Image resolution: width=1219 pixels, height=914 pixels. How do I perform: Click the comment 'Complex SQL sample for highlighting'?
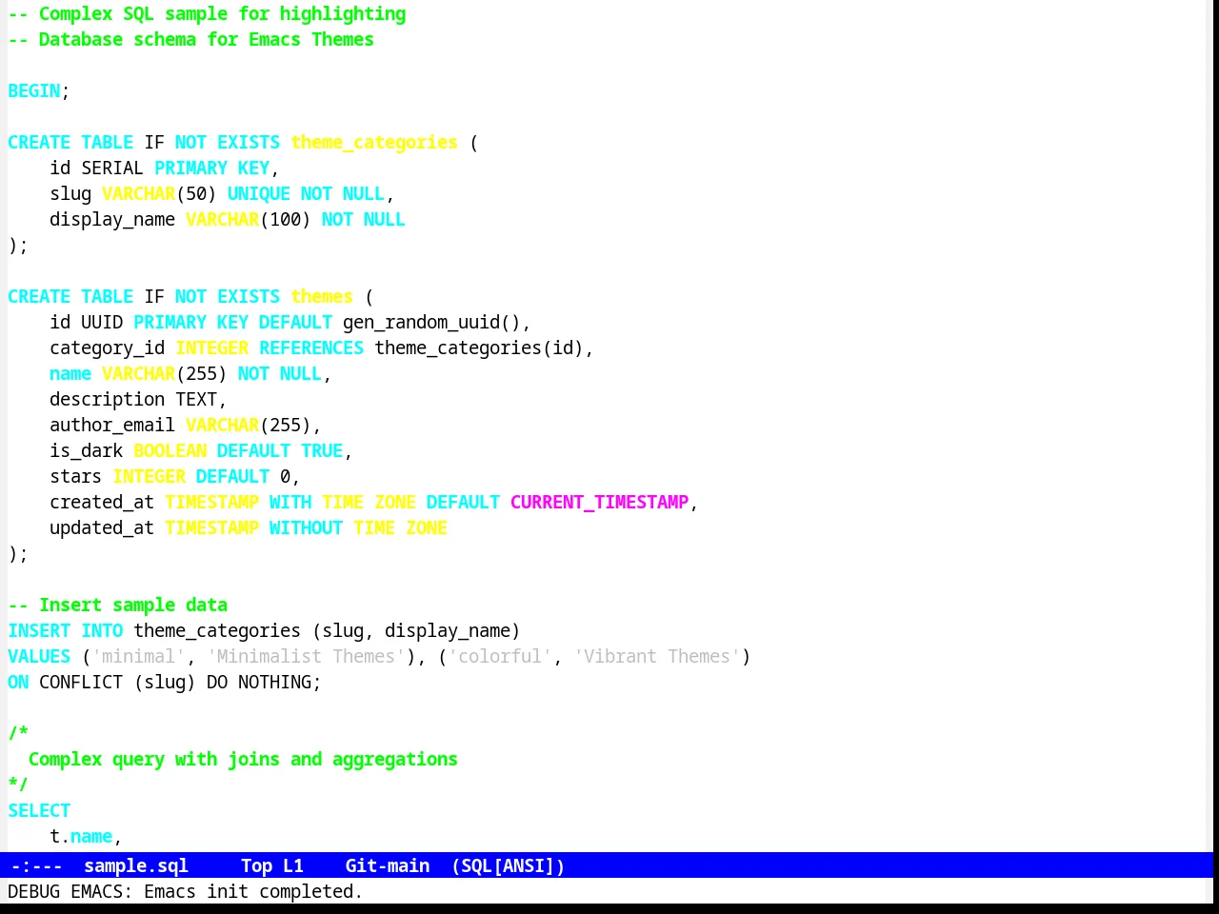[x=222, y=13]
